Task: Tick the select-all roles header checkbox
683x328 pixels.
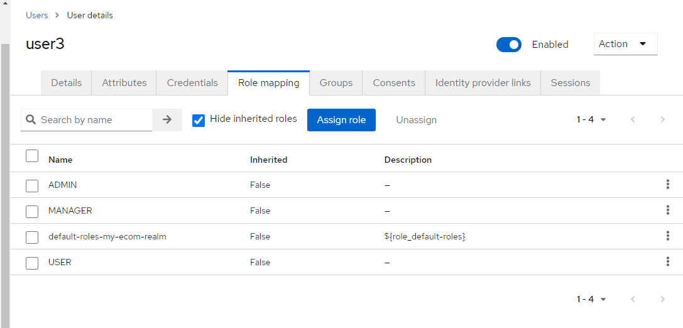Action: pos(32,156)
